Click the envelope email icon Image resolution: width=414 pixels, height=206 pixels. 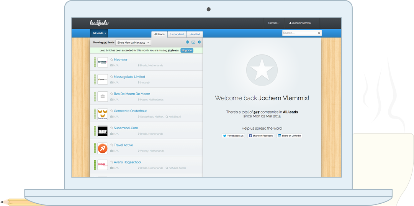pyautogui.click(x=193, y=42)
